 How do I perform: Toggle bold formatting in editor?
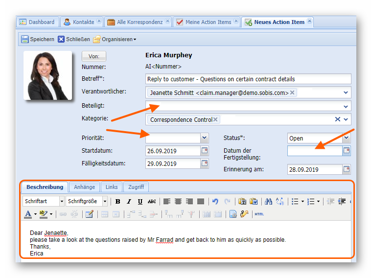click(117, 201)
